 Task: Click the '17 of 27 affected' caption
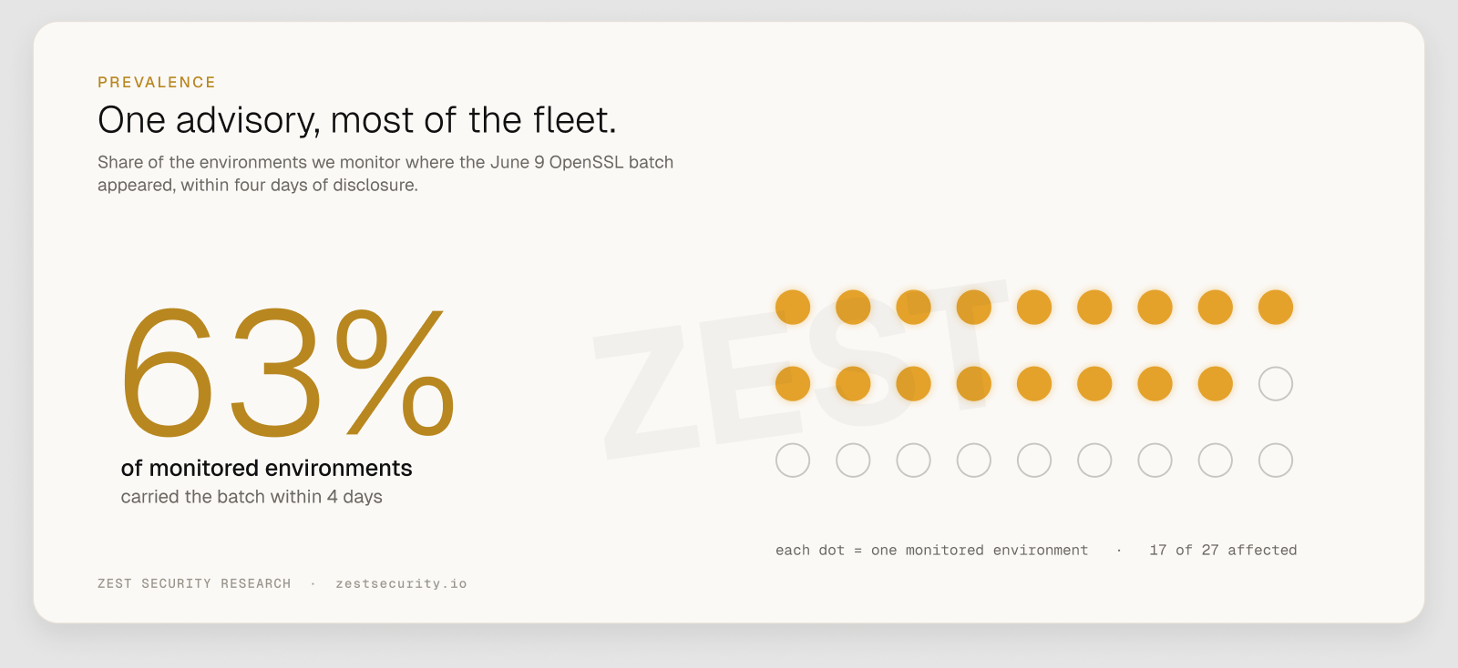tap(1223, 550)
